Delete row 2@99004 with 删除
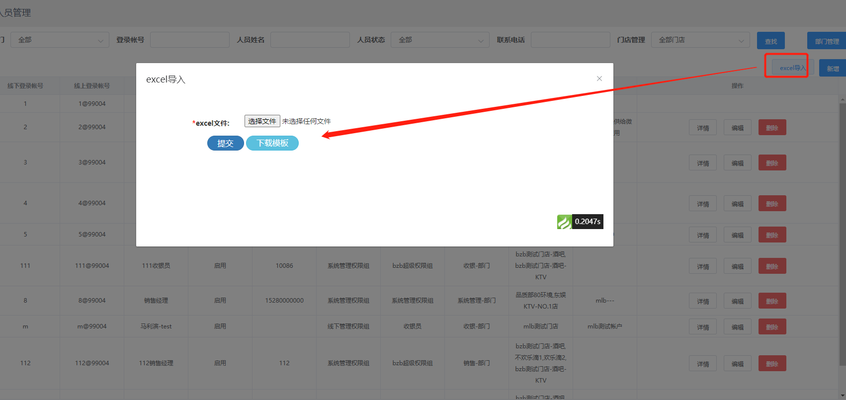Screen dimensions: 846x400 [772, 128]
